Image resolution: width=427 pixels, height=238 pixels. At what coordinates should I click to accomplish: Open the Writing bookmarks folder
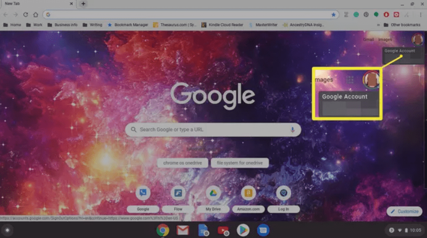92,25
